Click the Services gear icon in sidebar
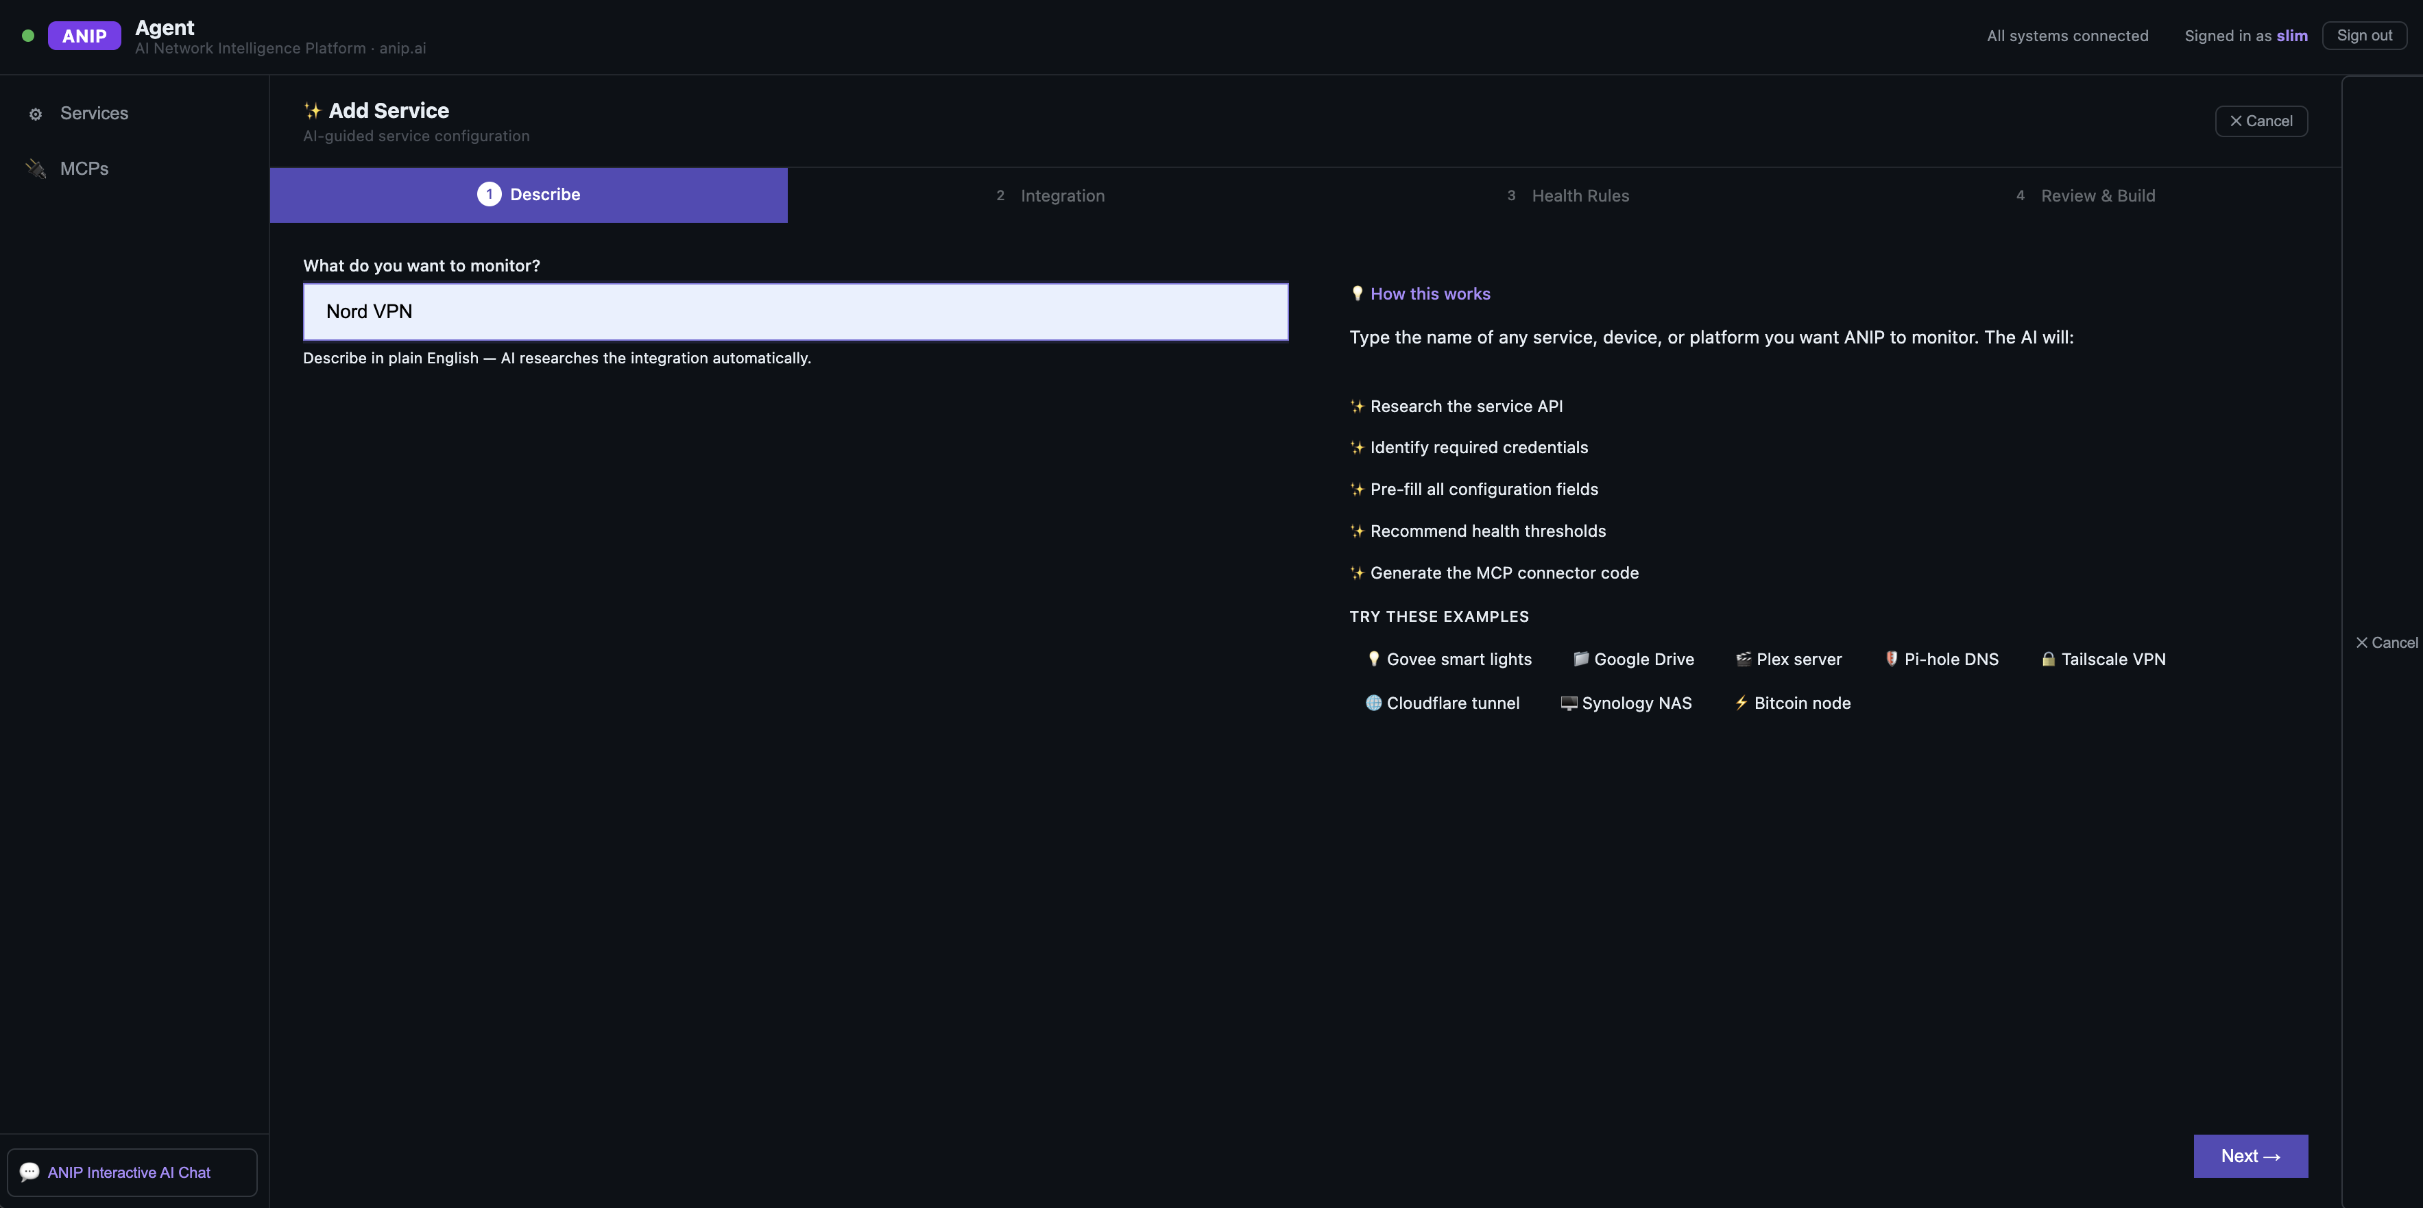The image size is (2423, 1208). 36,114
